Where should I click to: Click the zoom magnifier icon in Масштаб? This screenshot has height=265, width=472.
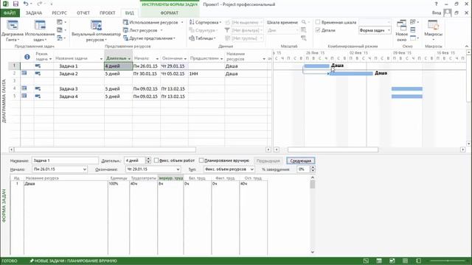point(304,22)
